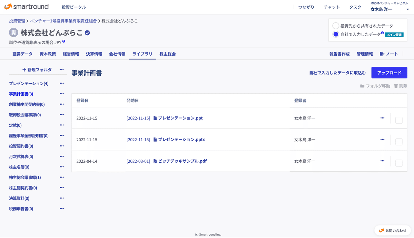Click the verified checkmark beside 株式会社どんぶらこ

pos(87,33)
